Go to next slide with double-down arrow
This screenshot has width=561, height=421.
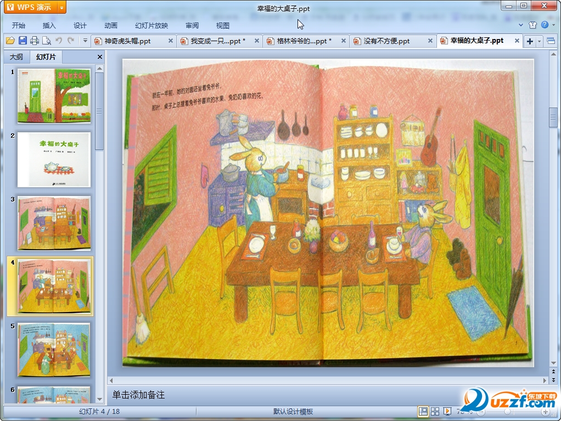click(553, 380)
